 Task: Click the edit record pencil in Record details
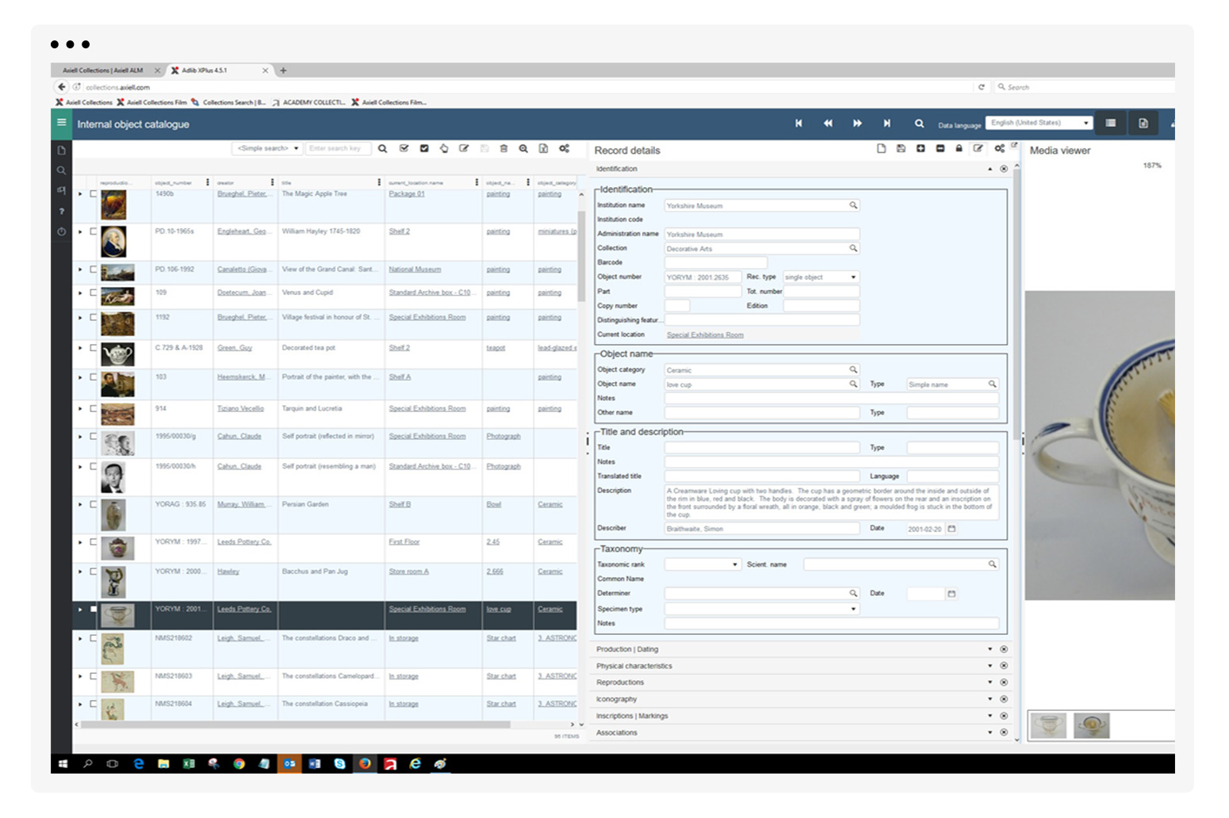[978, 149]
